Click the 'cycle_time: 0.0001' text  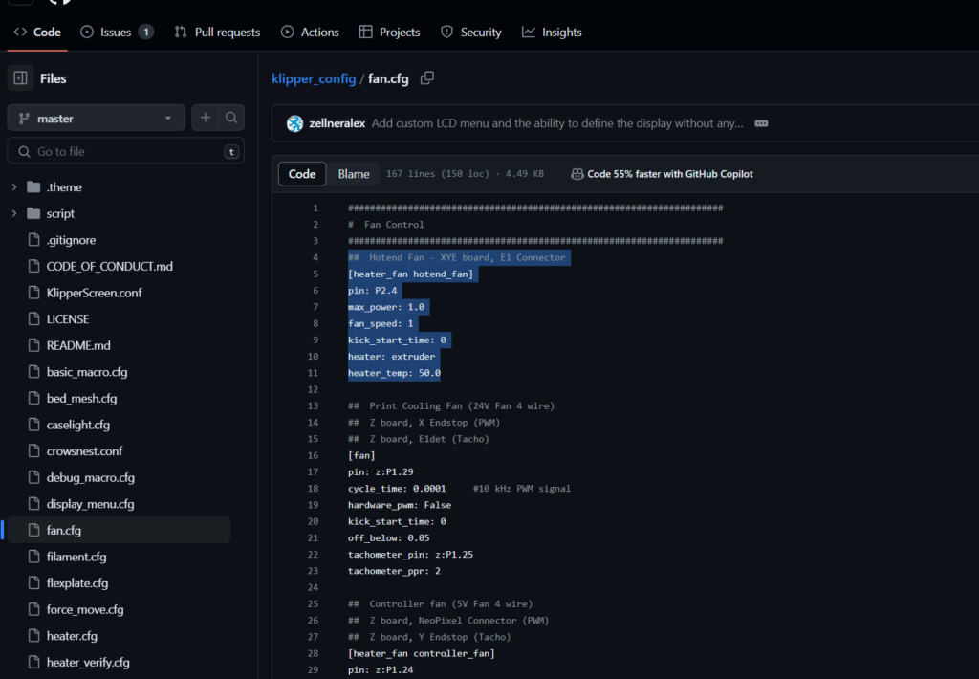397,489
